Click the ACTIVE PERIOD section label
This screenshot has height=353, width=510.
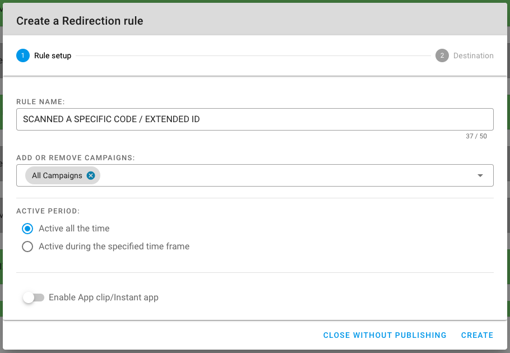pyautogui.click(x=48, y=211)
